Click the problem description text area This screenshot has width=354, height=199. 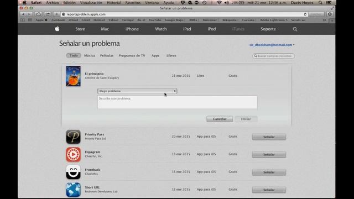[177, 102]
